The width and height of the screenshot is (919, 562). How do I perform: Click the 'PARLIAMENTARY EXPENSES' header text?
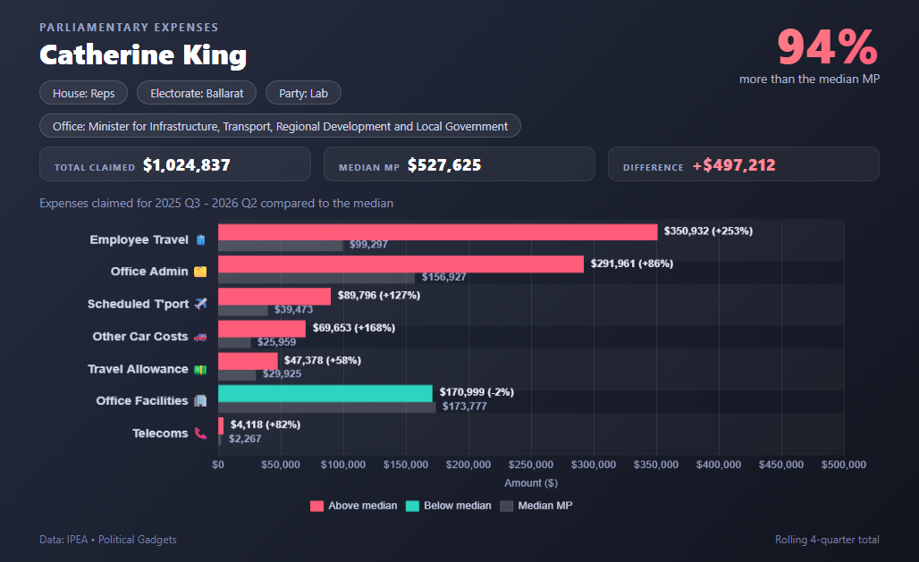[129, 28]
